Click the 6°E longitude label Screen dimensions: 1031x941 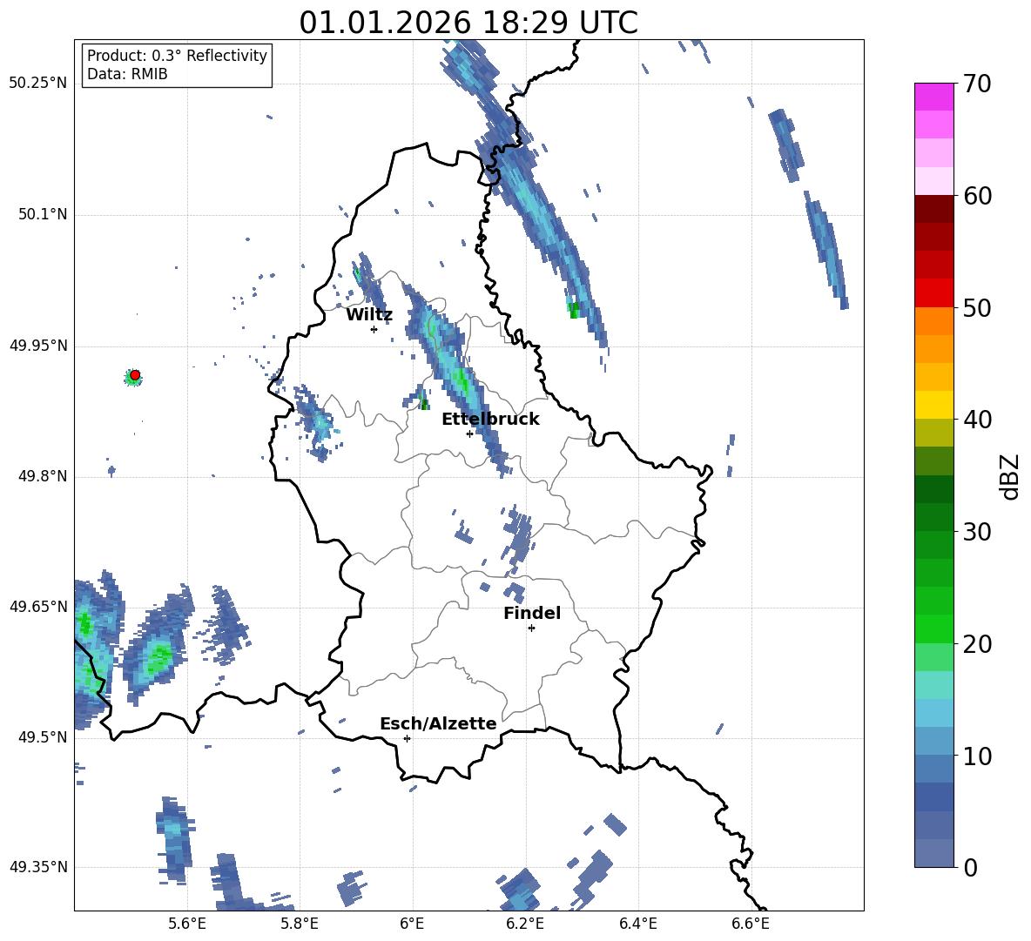(x=412, y=924)
